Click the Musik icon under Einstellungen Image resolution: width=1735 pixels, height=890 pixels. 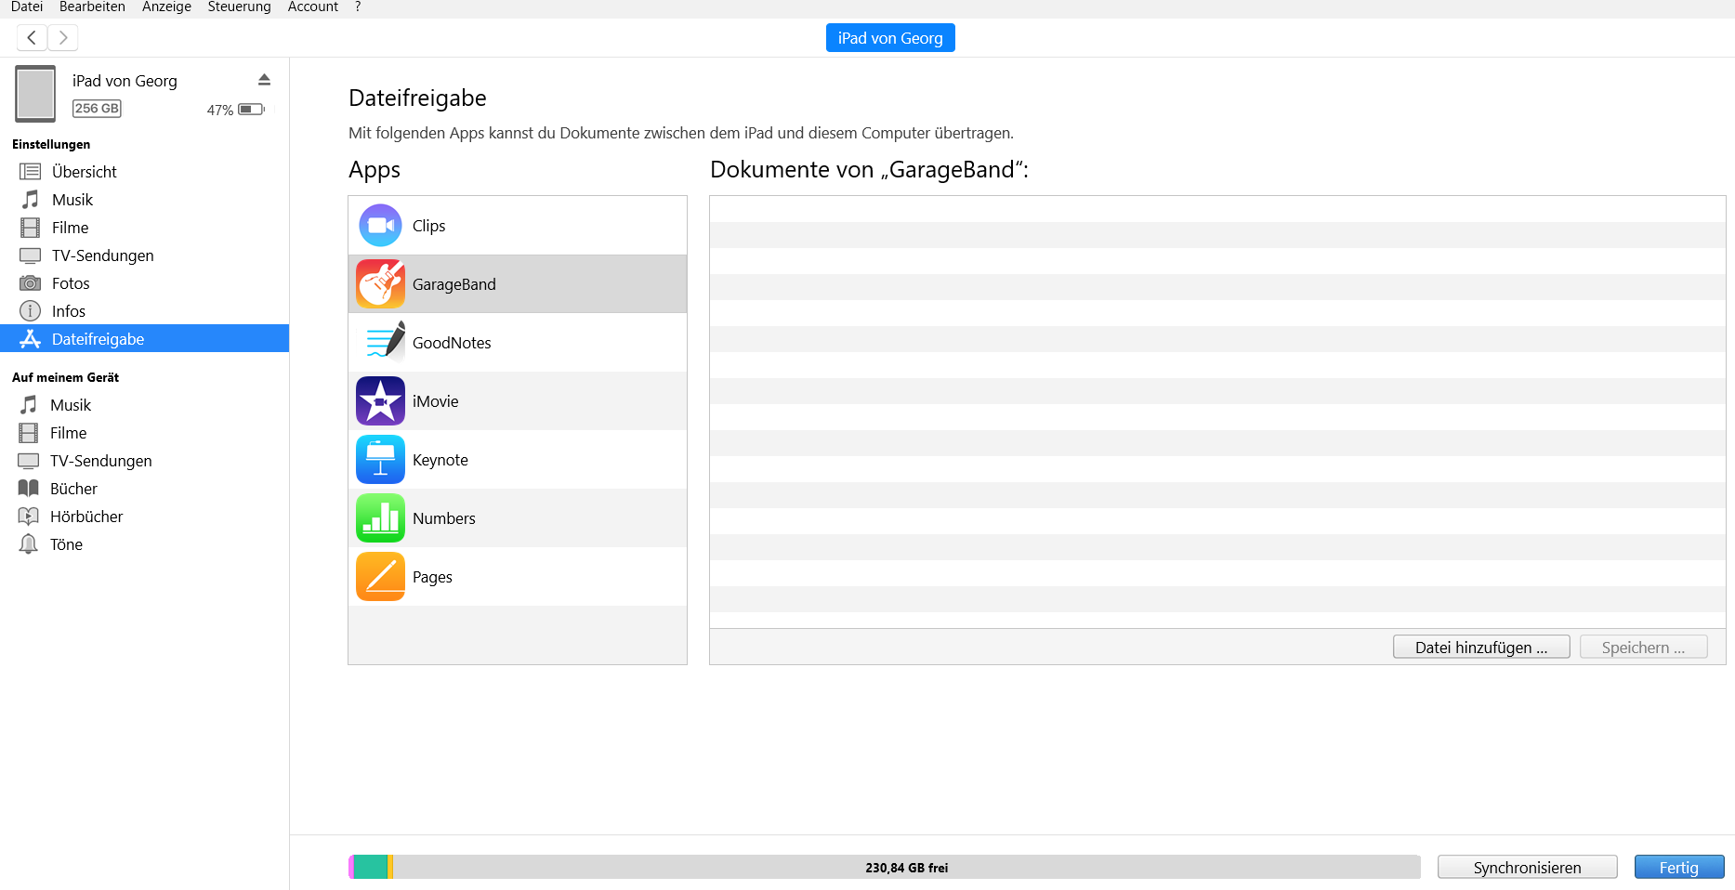tap(31, 200)
